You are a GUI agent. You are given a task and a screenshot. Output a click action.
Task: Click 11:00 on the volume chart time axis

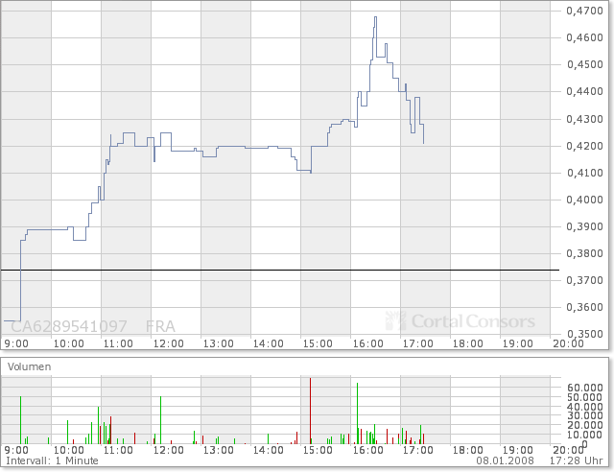pos(118,451)
